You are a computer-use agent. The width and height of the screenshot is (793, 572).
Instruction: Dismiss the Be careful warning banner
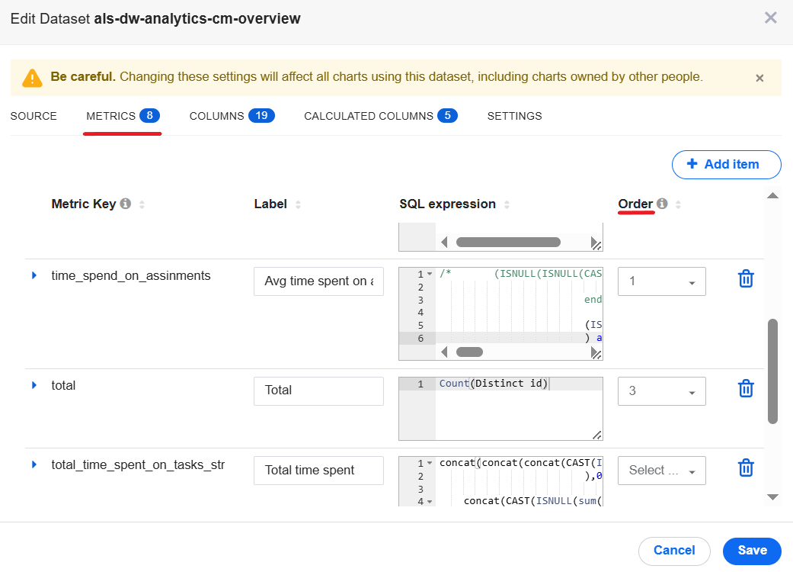tap(759, 78)
